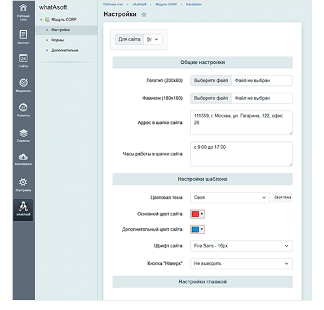Image resolution: width=324 pixels, height=310 pixels.
Task: Click Выберите файл button for Логотип
Action: pyautogui.click(x=211, y=81)
